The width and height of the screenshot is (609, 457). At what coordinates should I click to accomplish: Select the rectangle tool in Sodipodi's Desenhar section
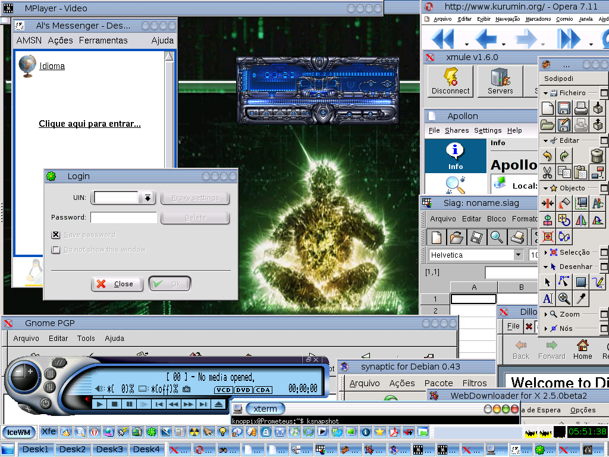(581, 282)
